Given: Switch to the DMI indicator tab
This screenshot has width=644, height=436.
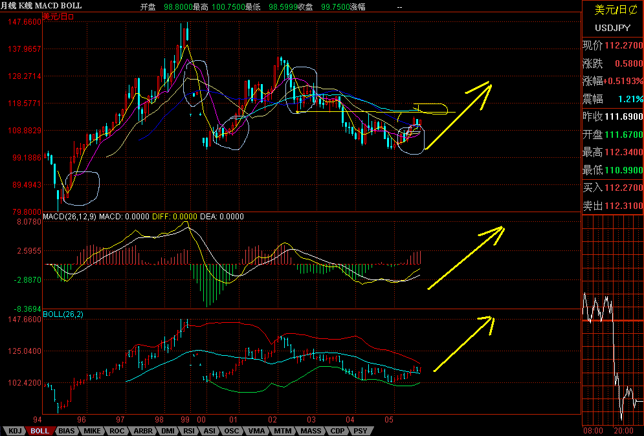Looking at the screenshot, I should point(168,431).
